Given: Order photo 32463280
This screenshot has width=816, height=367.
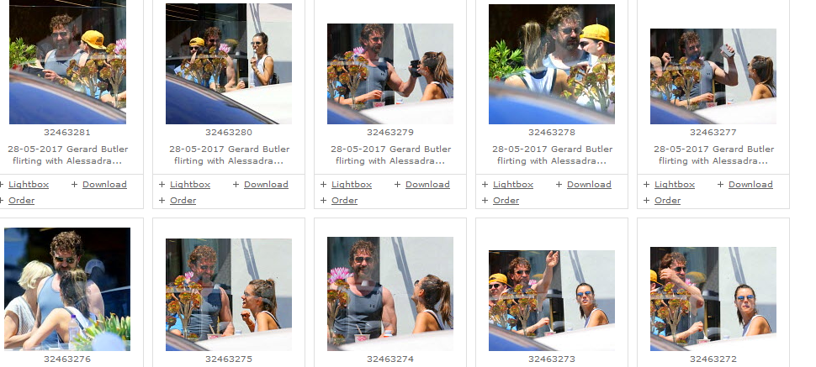Looking at the screenshot, I should [183, 201].
